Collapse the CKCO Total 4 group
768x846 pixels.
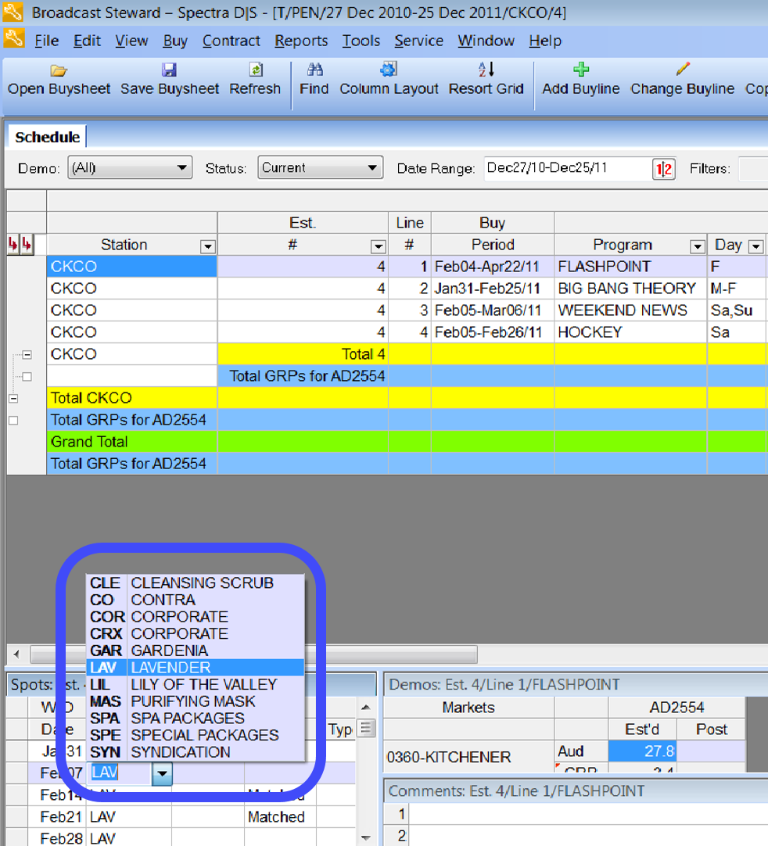click(27, 354)
